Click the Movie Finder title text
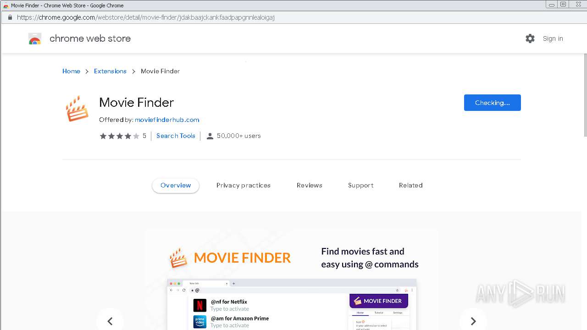Image resolution: width=587 pixels, height=330 pixels. 137,102
